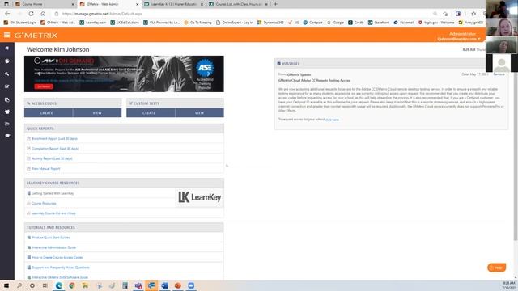Open PowerPoint from taskbar
Screen dimensions: 518x291
pyautogui.click(x=178, y=285)
